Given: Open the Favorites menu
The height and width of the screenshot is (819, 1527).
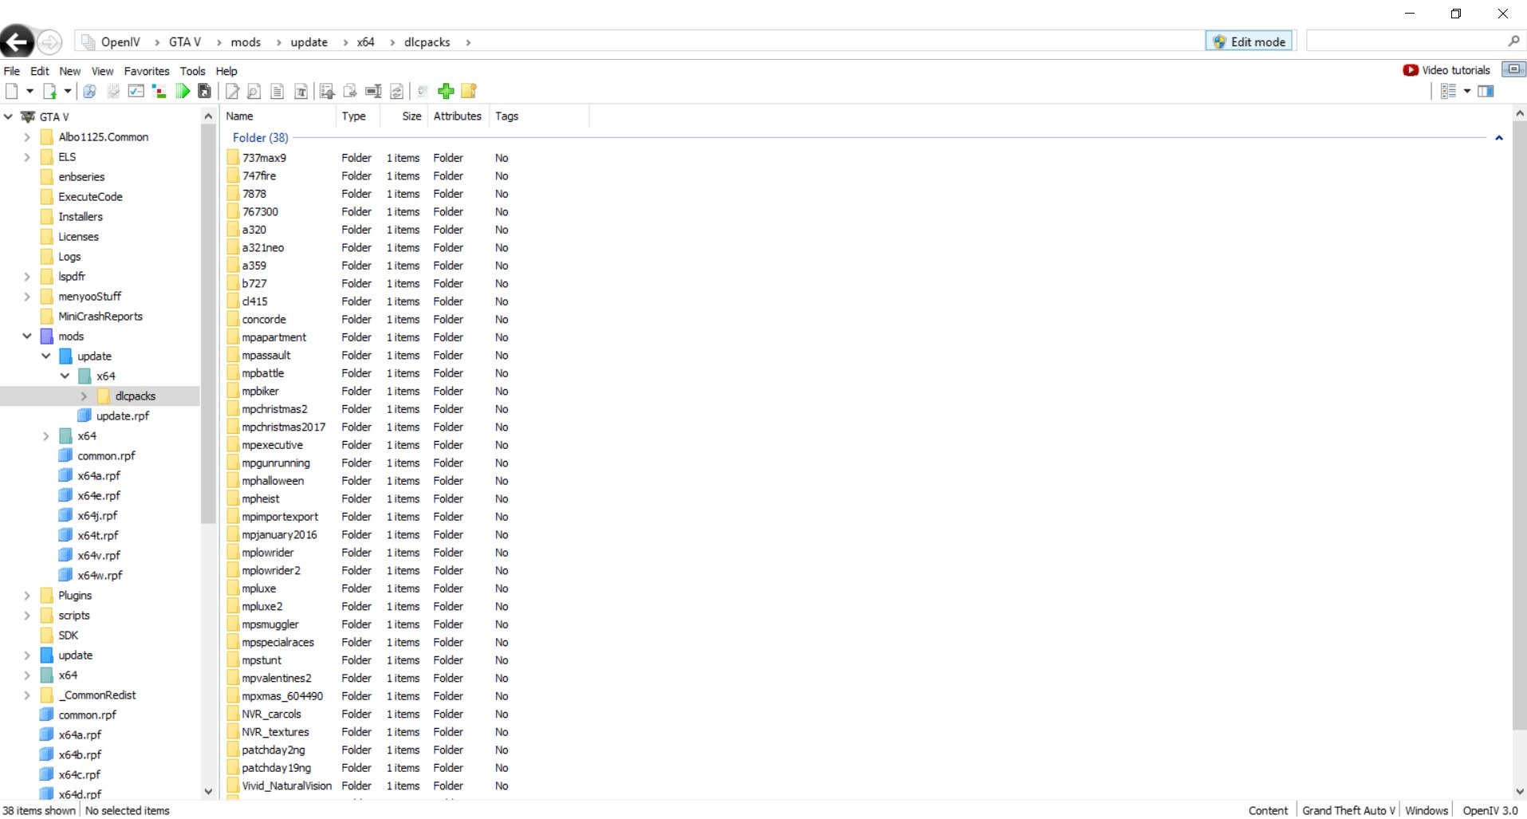Looking at the screenshot, I should click(x=147, y=71).
